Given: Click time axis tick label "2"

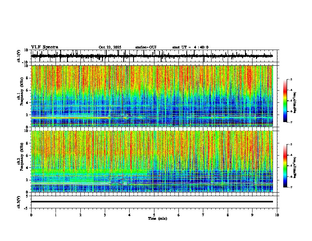Looking at the screenshot, I should 80,215.
